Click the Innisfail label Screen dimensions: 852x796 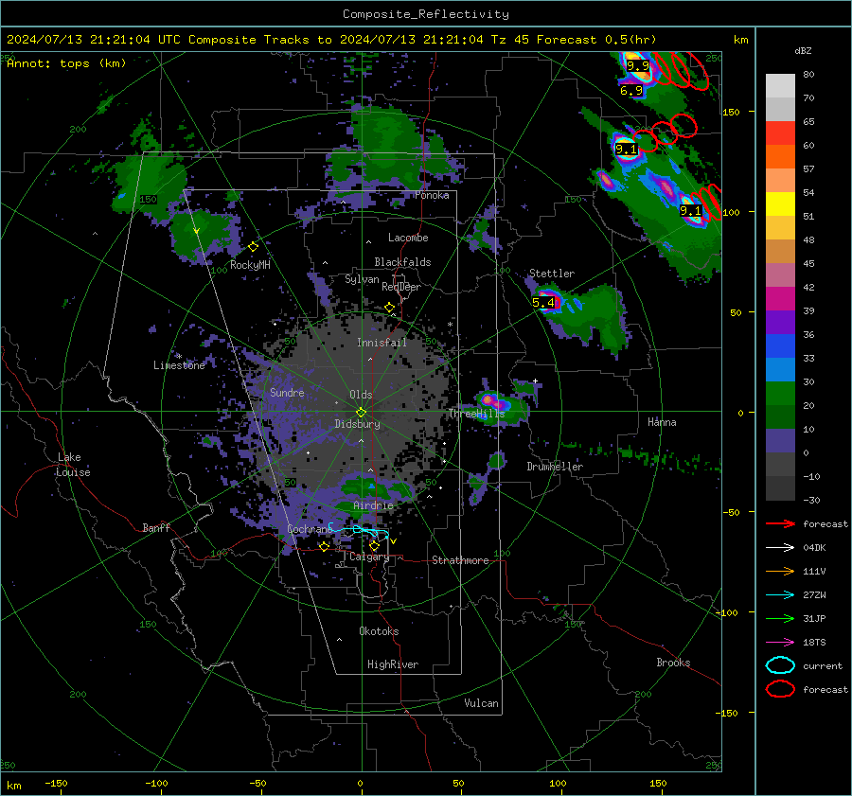coord(382,343)
